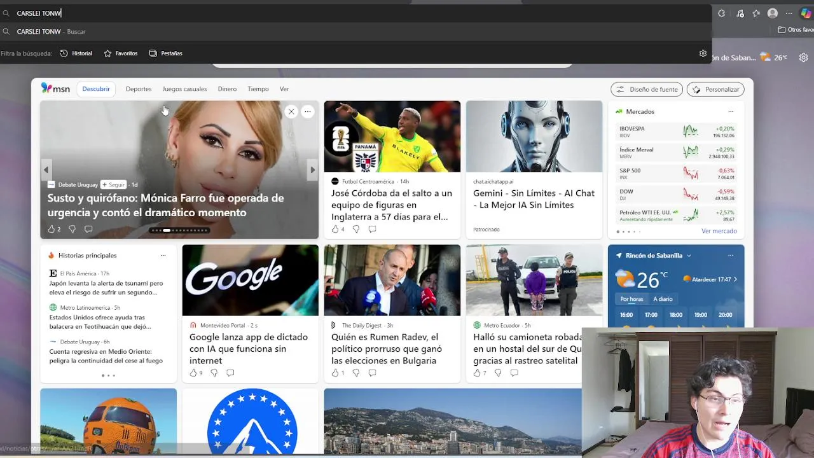Viewport: 814px width, 458px height.
Task: Open the DOW market row
Action: [677, 195]
